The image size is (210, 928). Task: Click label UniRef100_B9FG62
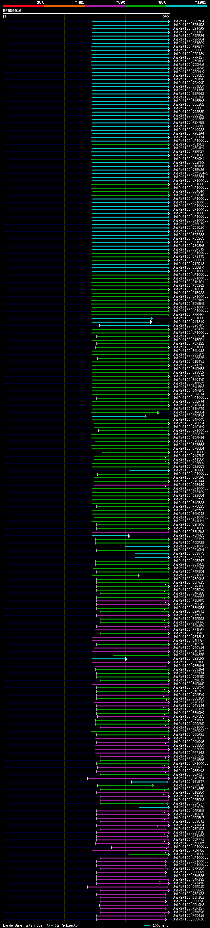pos(188,94)
